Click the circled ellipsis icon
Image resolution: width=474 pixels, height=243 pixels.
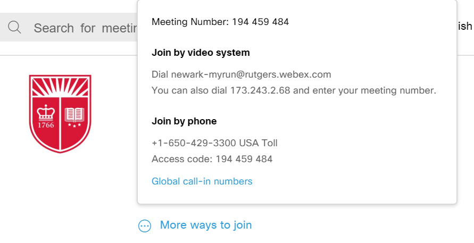click(145, 226)
